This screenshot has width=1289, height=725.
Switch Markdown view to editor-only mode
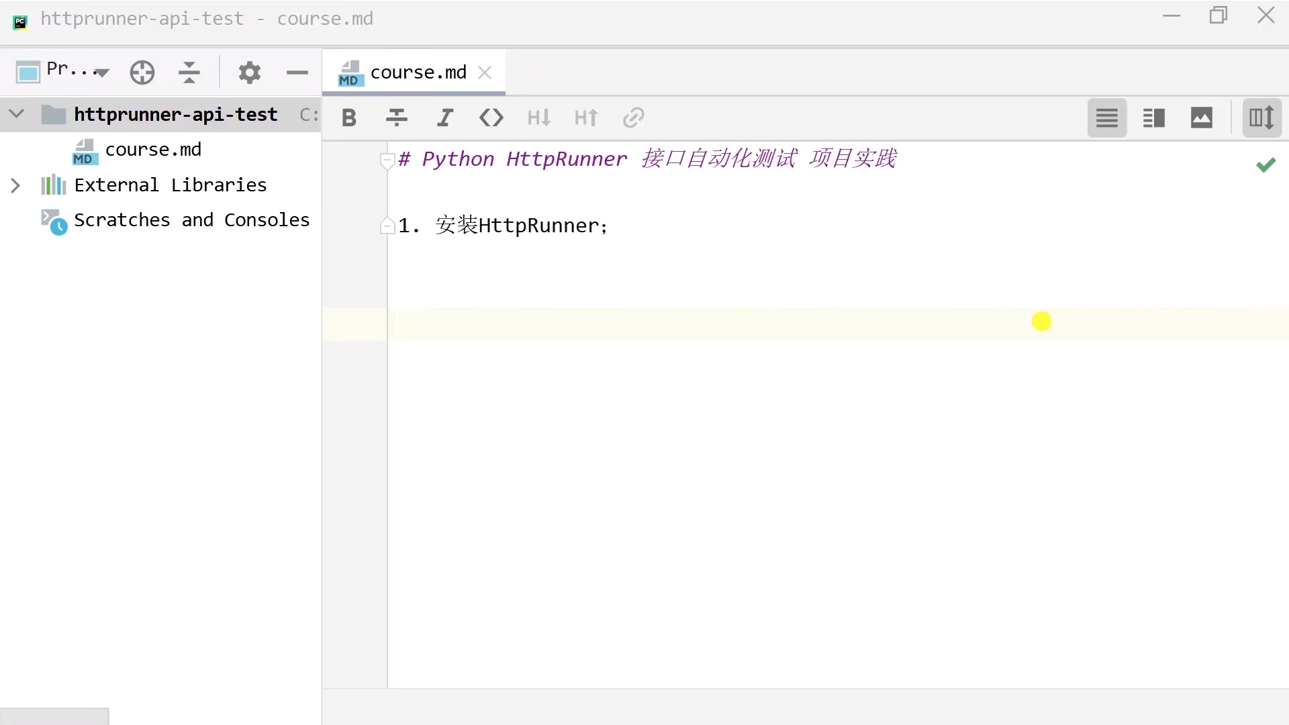click(1106, 117)
